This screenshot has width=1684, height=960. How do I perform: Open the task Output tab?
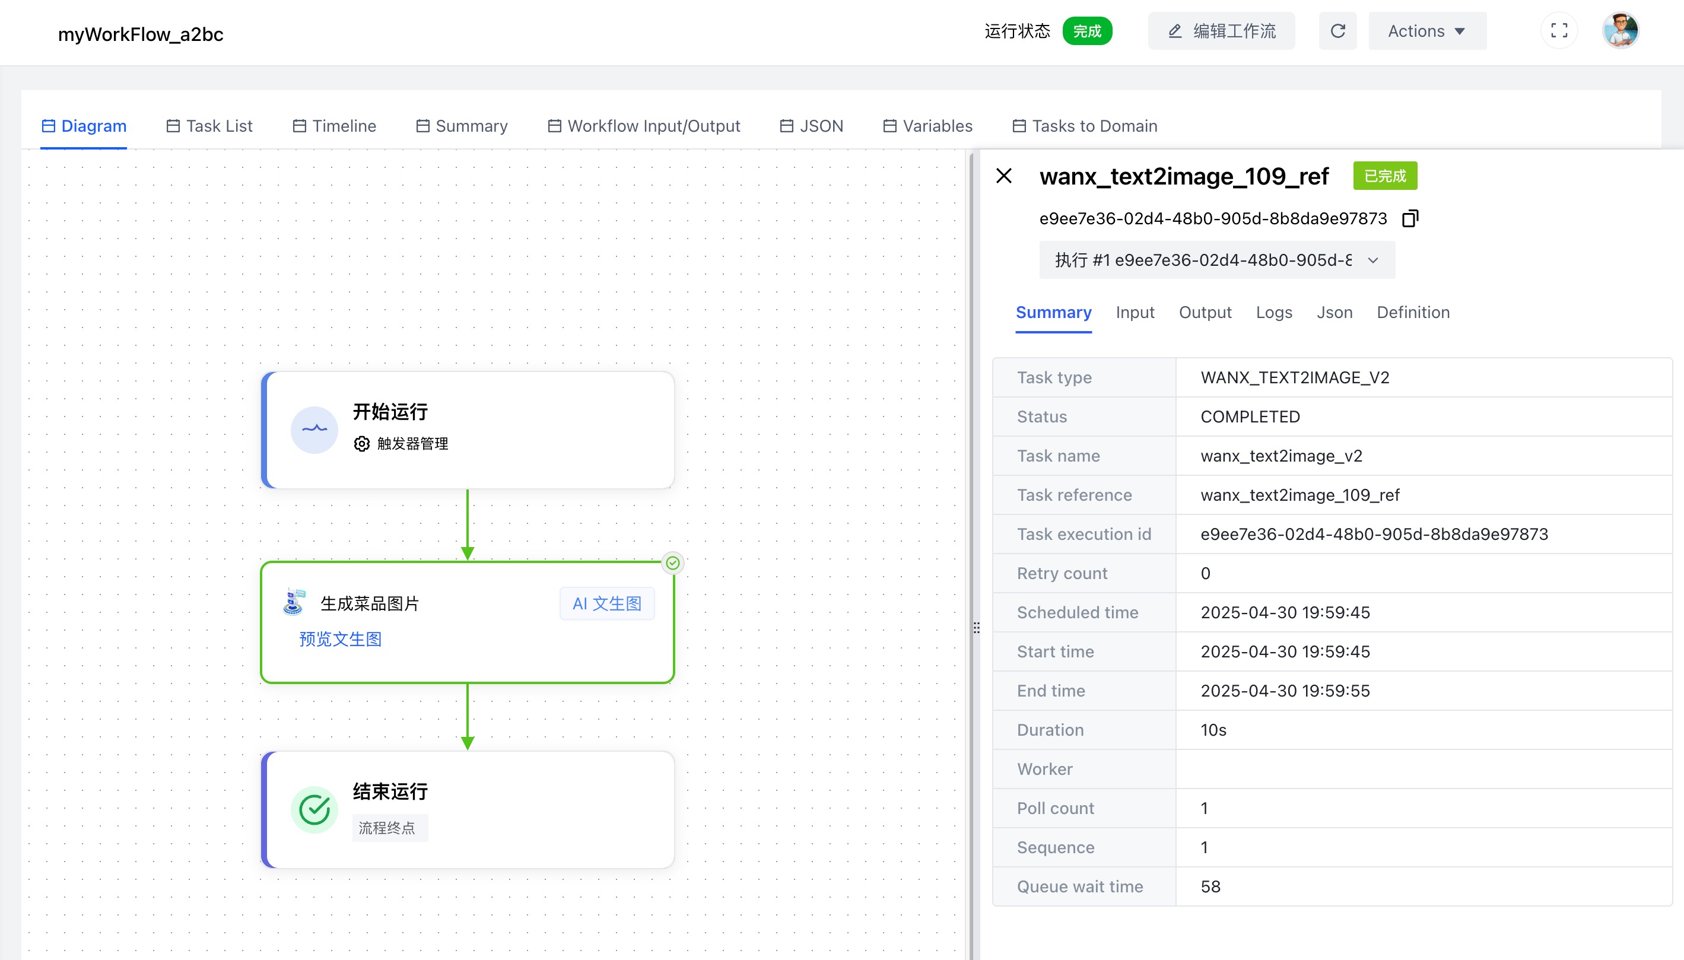point(1205,313)
